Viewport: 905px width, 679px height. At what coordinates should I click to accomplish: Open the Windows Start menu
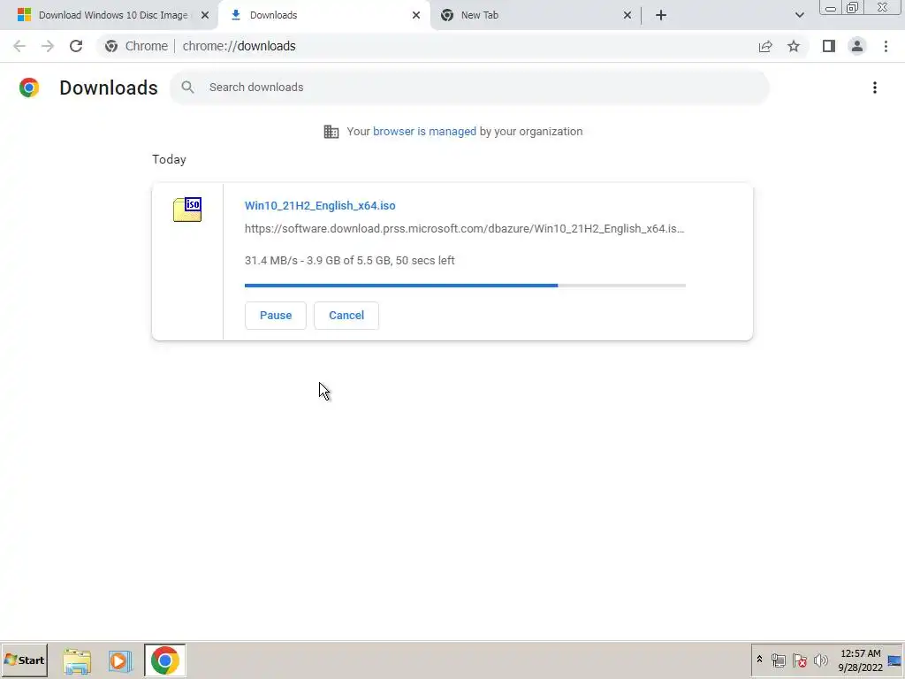[x=24, y=660]
